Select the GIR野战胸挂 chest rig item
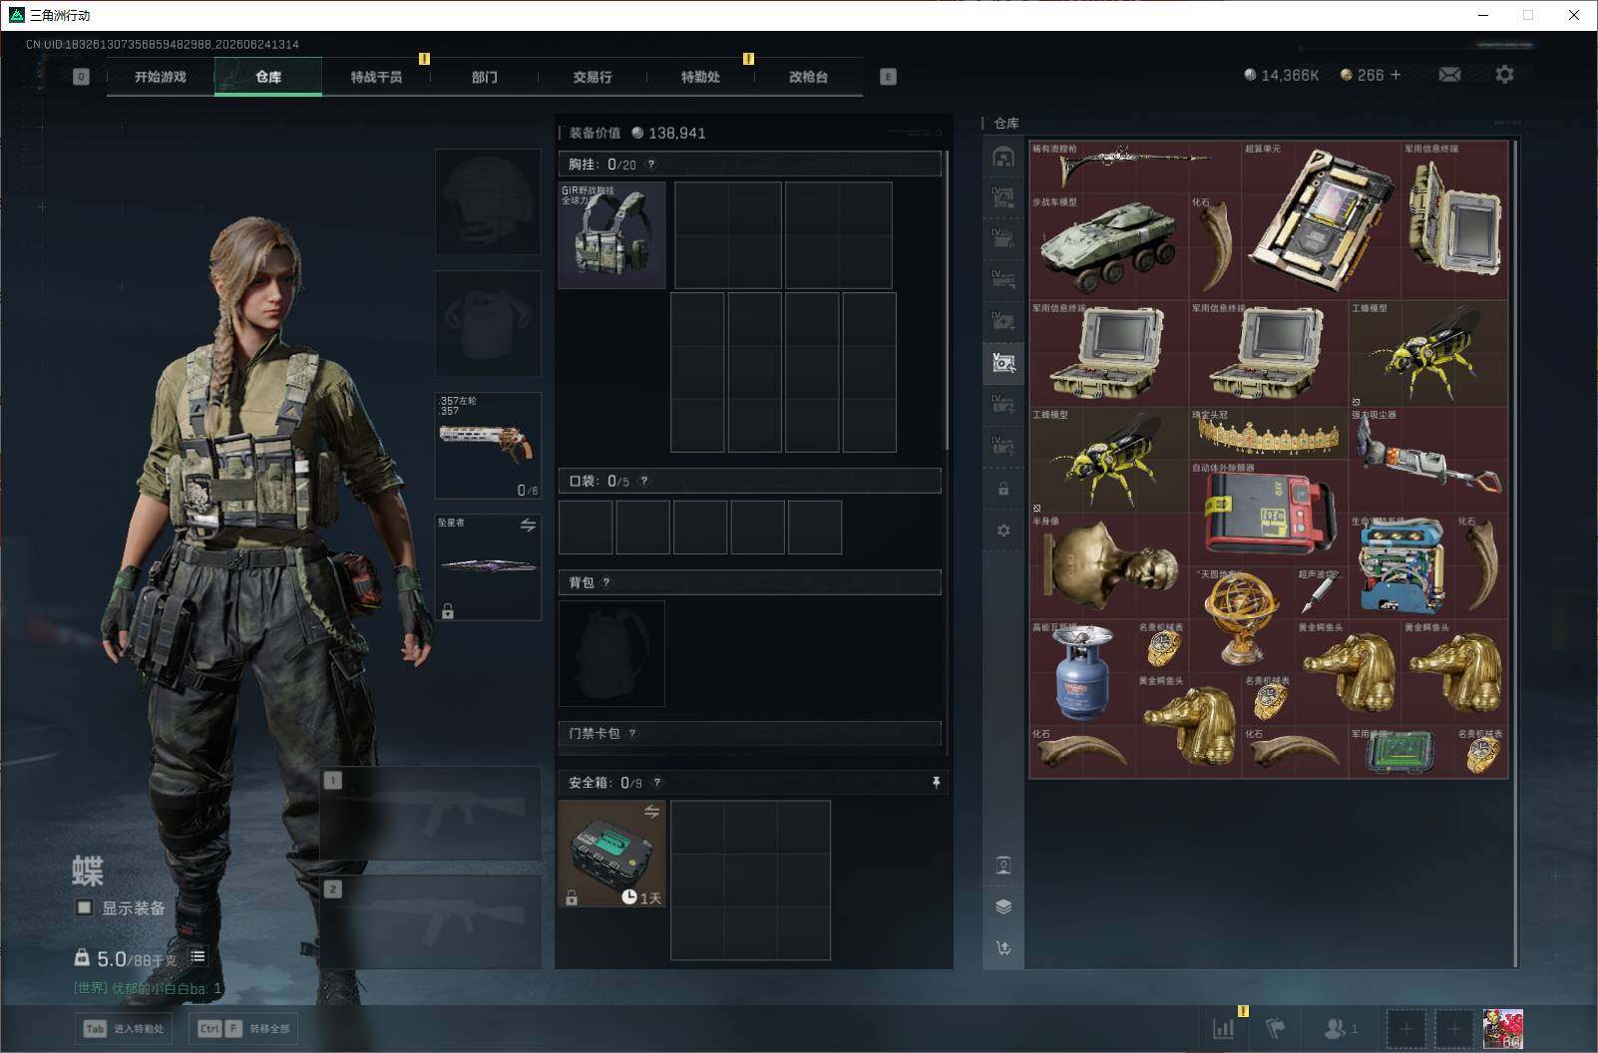This screenshot has width=1598, height=1053. click(611, 235)
